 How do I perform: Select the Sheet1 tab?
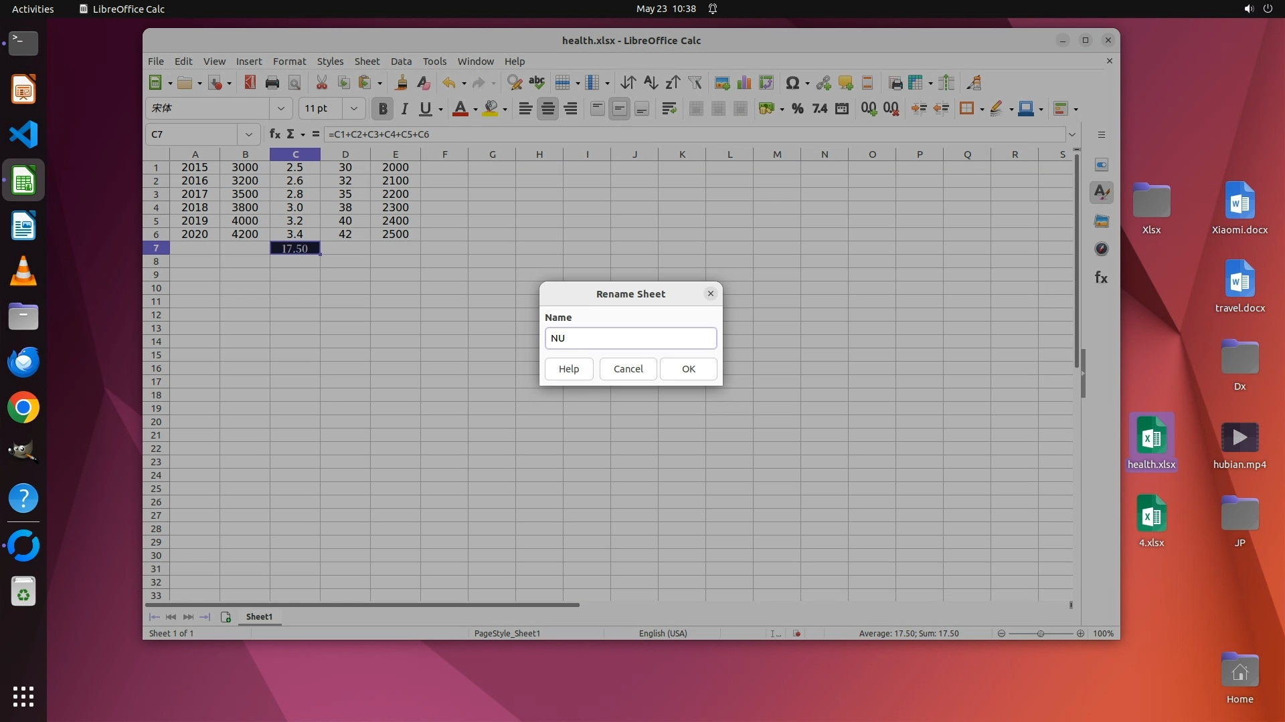pyautogui.click(x=259, y=616)
